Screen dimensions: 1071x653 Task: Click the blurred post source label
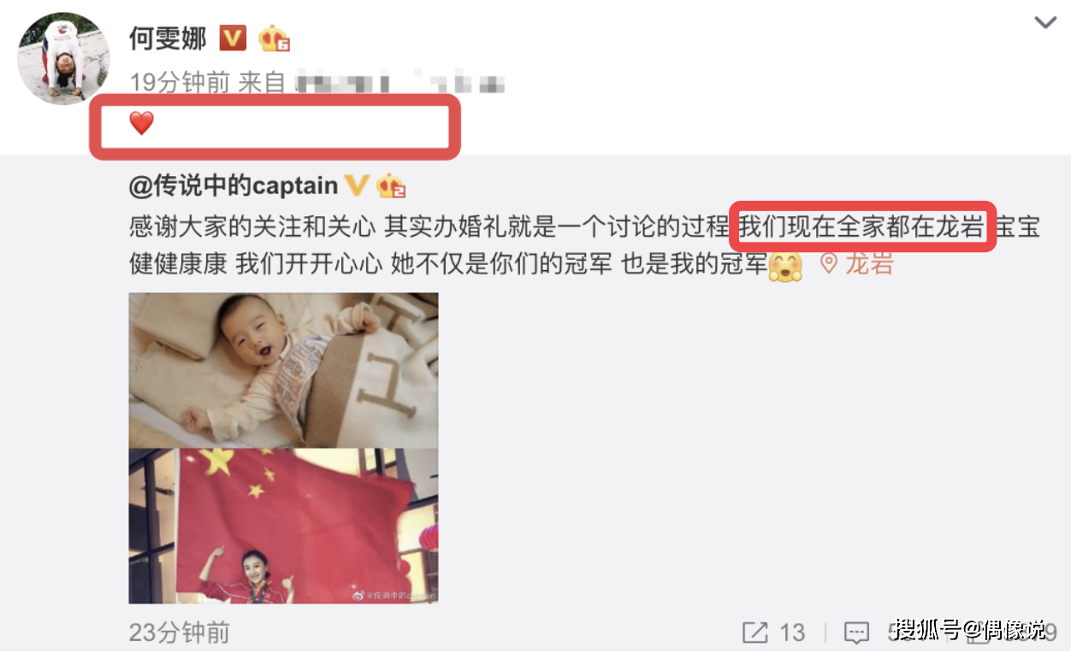[x=400, y=83]
